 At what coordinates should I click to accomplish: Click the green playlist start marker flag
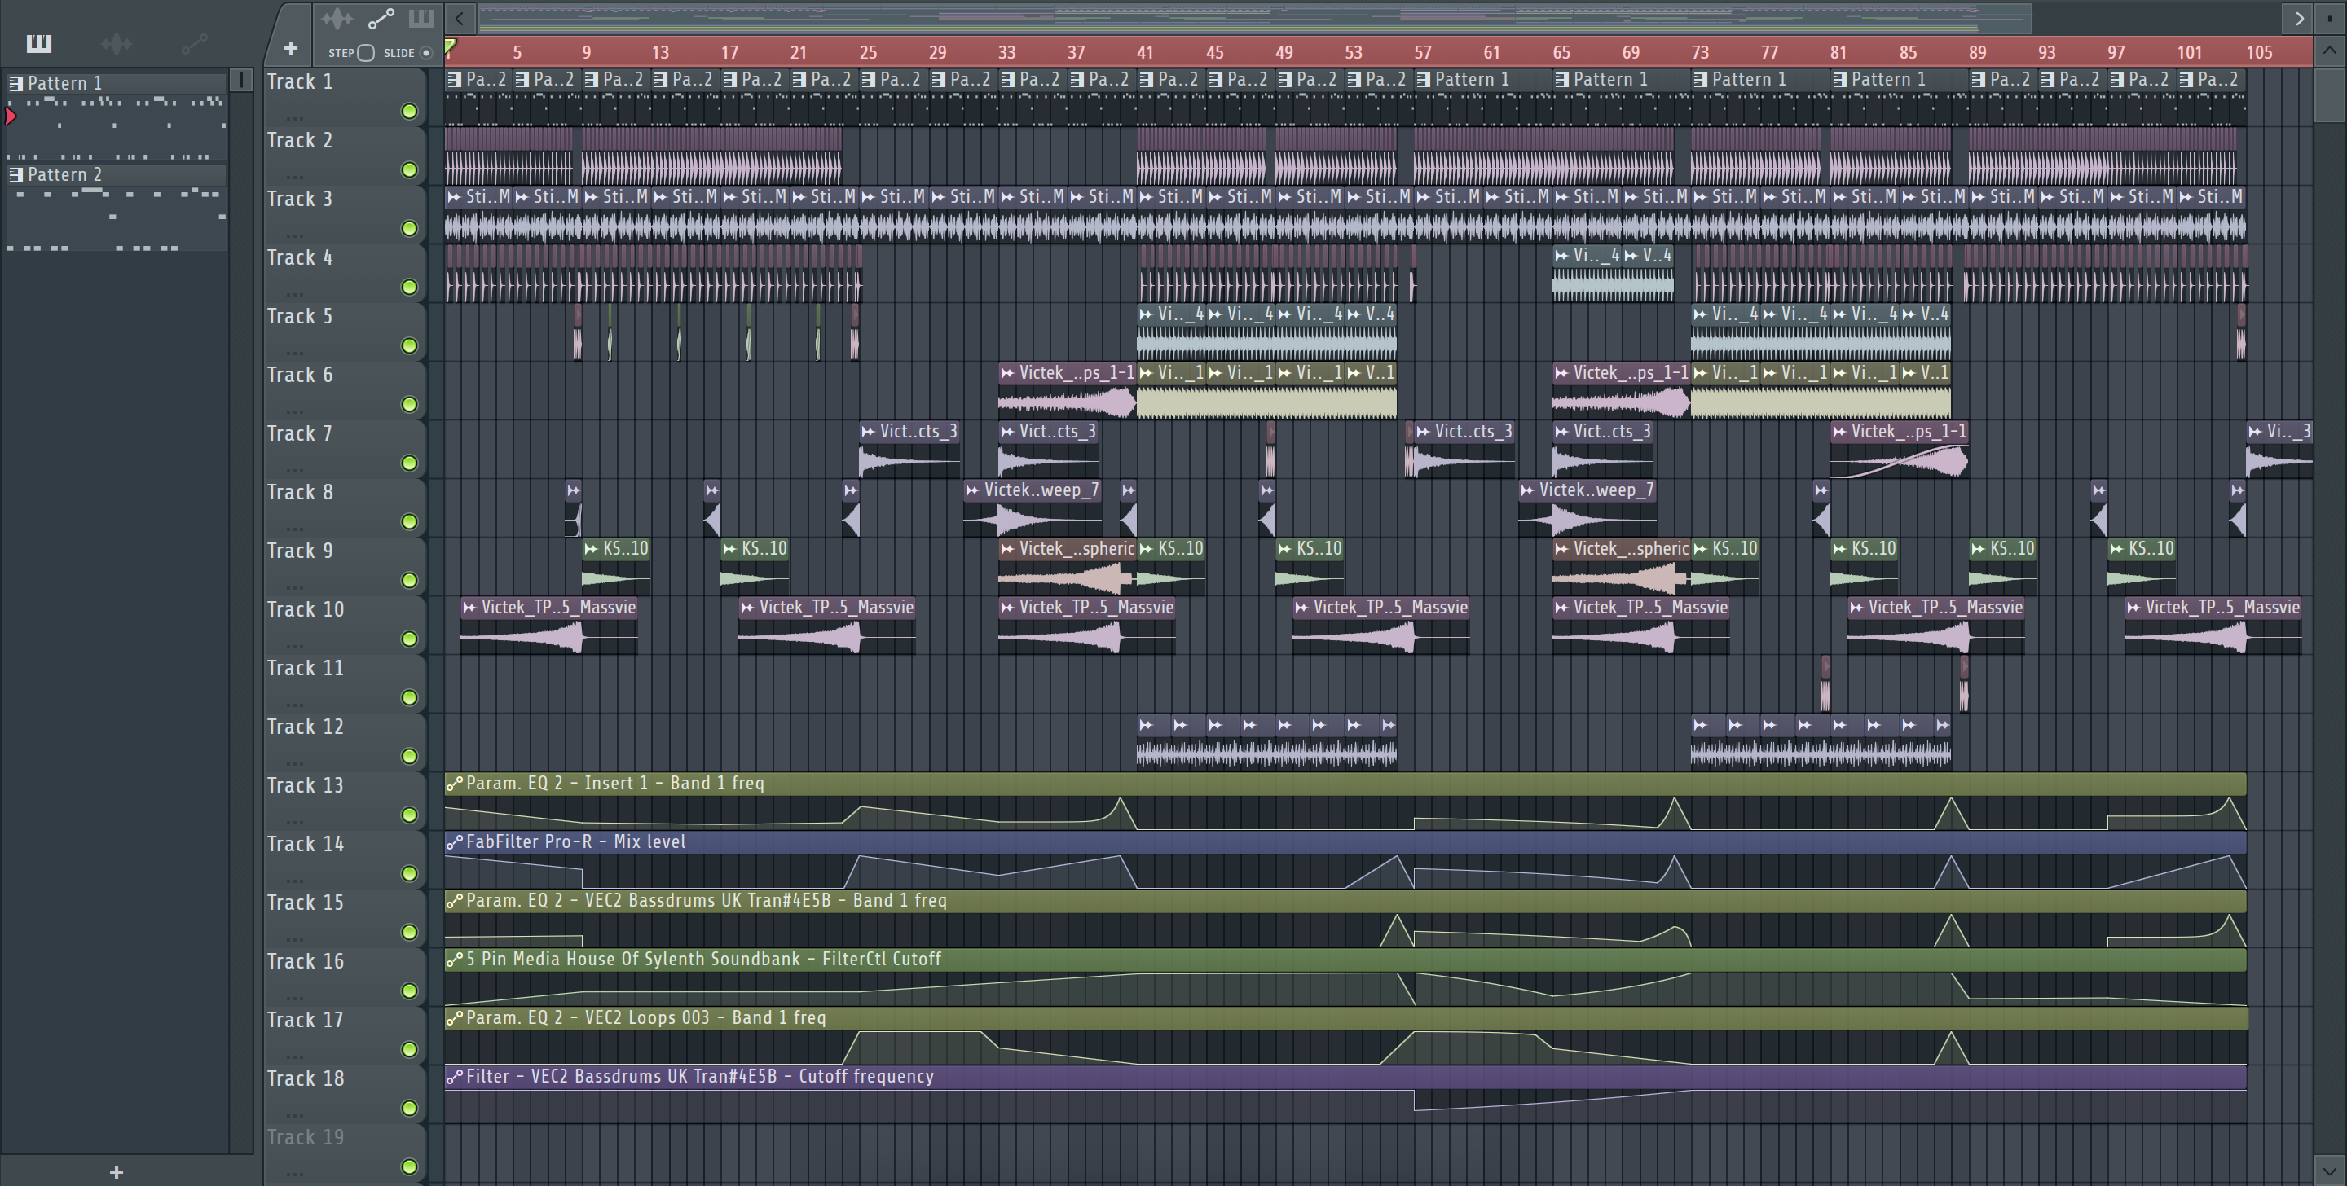tap(450, 46)
